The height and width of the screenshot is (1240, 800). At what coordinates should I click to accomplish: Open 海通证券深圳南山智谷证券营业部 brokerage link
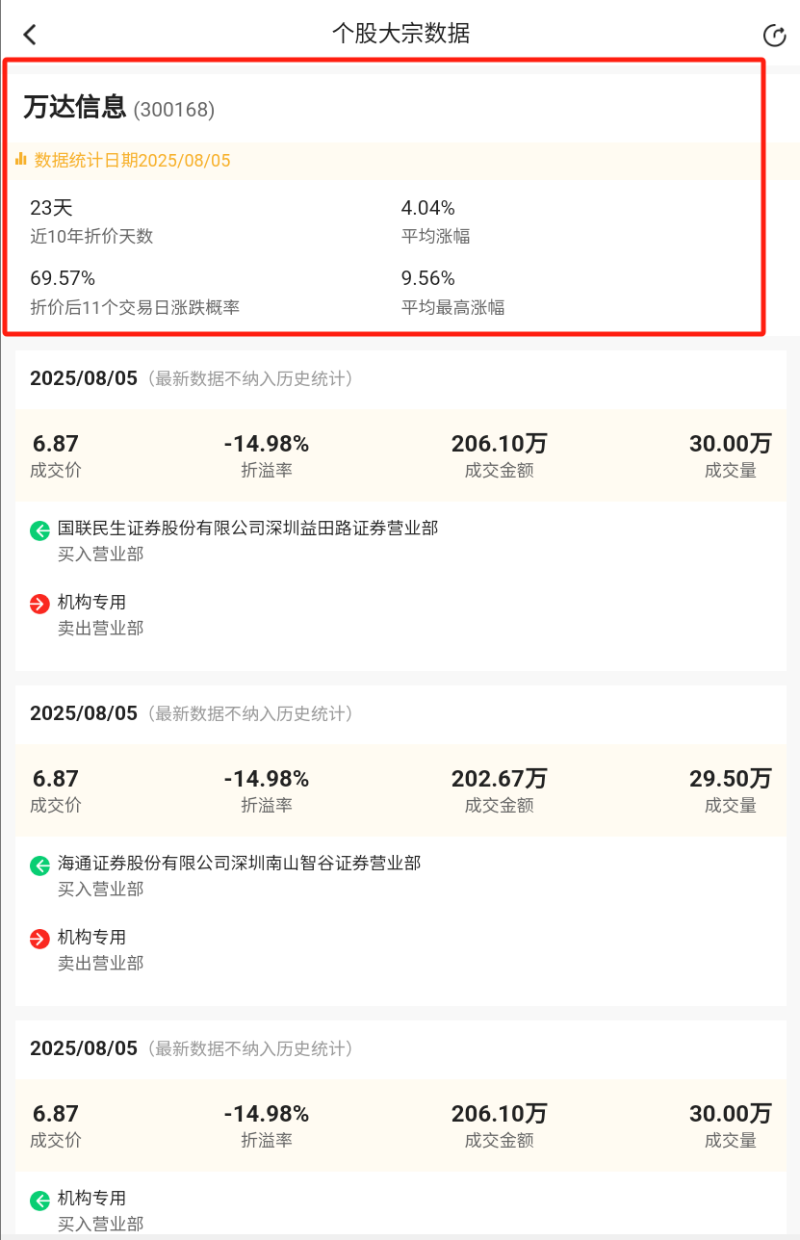(239, 863)
